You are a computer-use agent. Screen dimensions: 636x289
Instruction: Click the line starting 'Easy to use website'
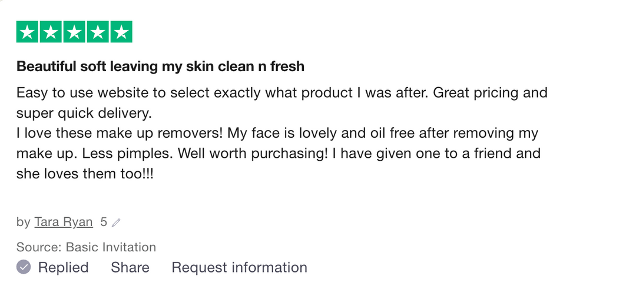coord(281,93)
